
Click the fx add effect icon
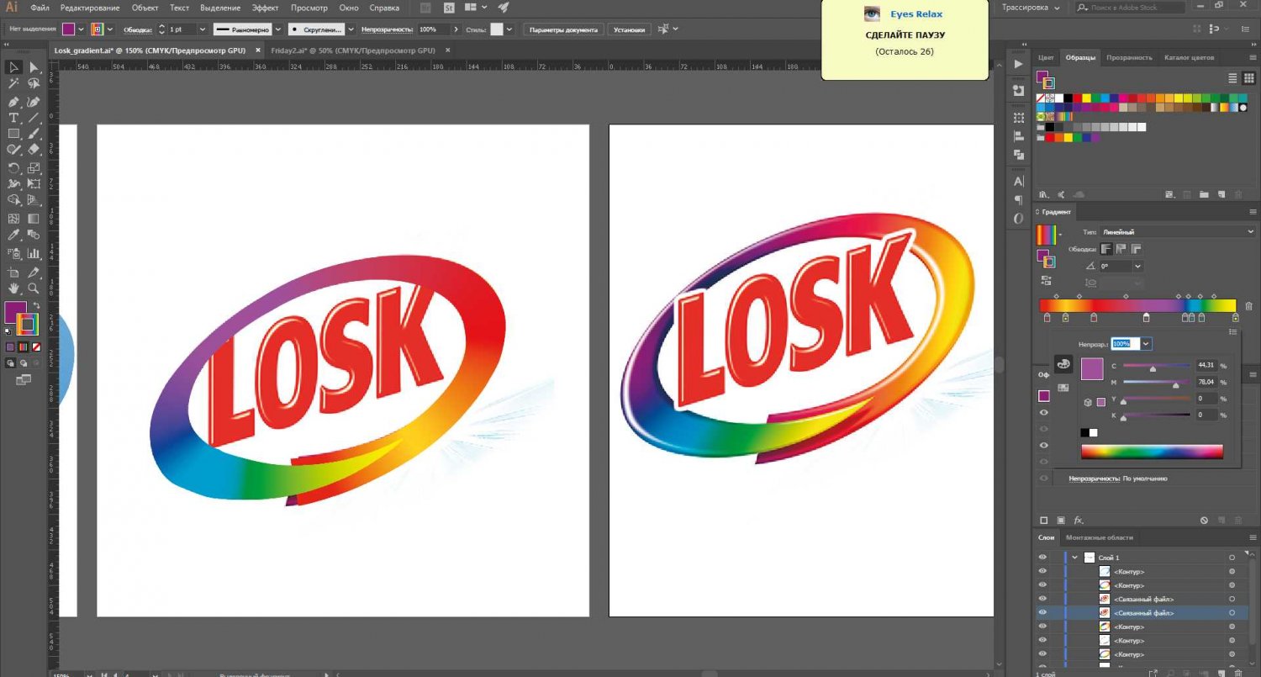pos(1079,521)
